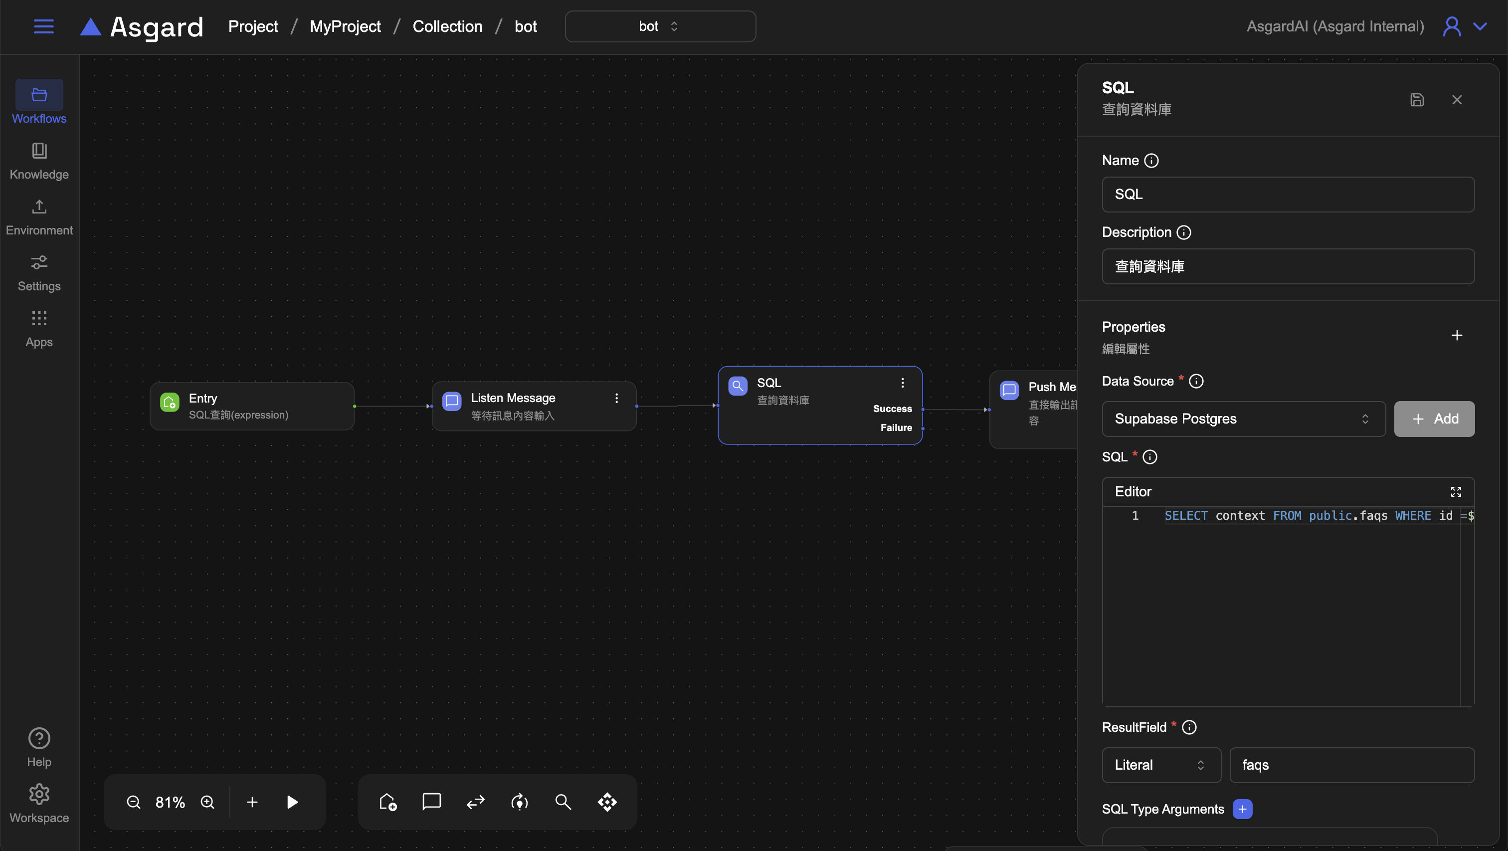Click the save icon in SQL panel
1508x851 pixels.
[x=1417, y=100]
